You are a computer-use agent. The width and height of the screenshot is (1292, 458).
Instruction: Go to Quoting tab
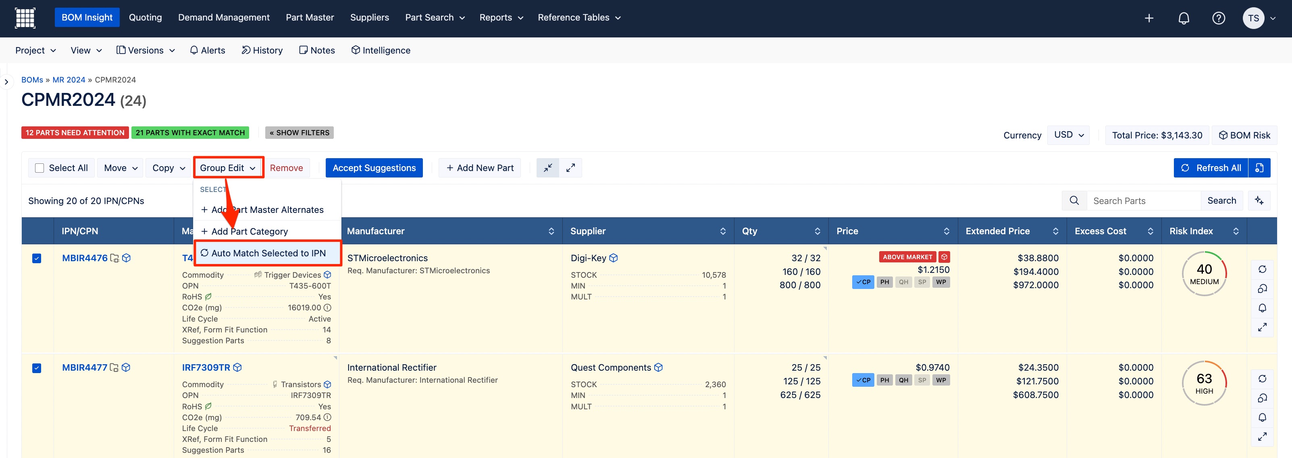click(146, 18)
